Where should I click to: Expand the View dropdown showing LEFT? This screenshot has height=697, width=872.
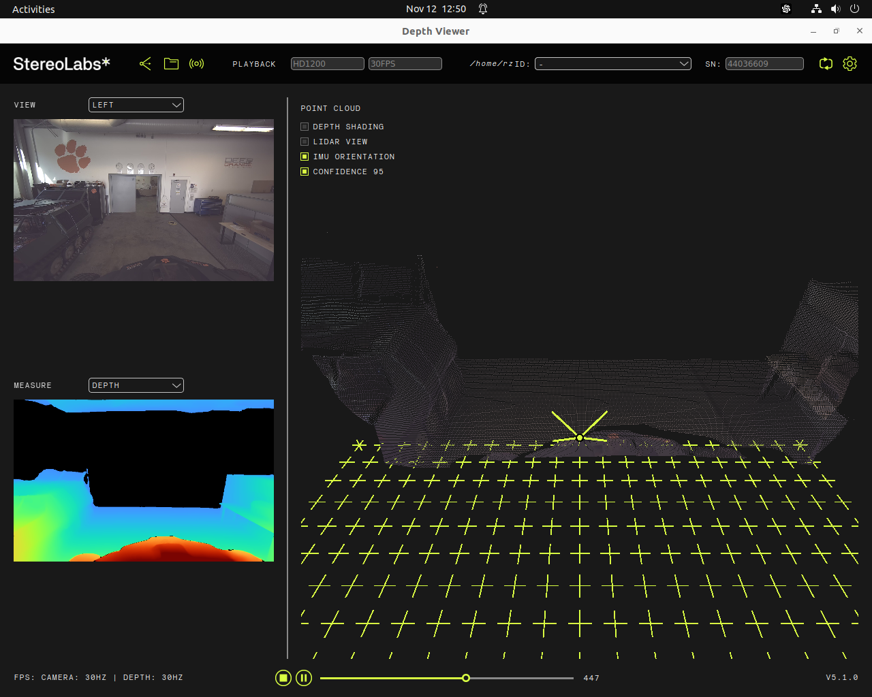tap(136, 105)
